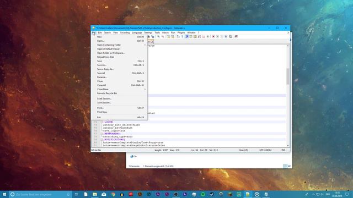
Task: Choose Save a Copy As...
Action: 119,69
